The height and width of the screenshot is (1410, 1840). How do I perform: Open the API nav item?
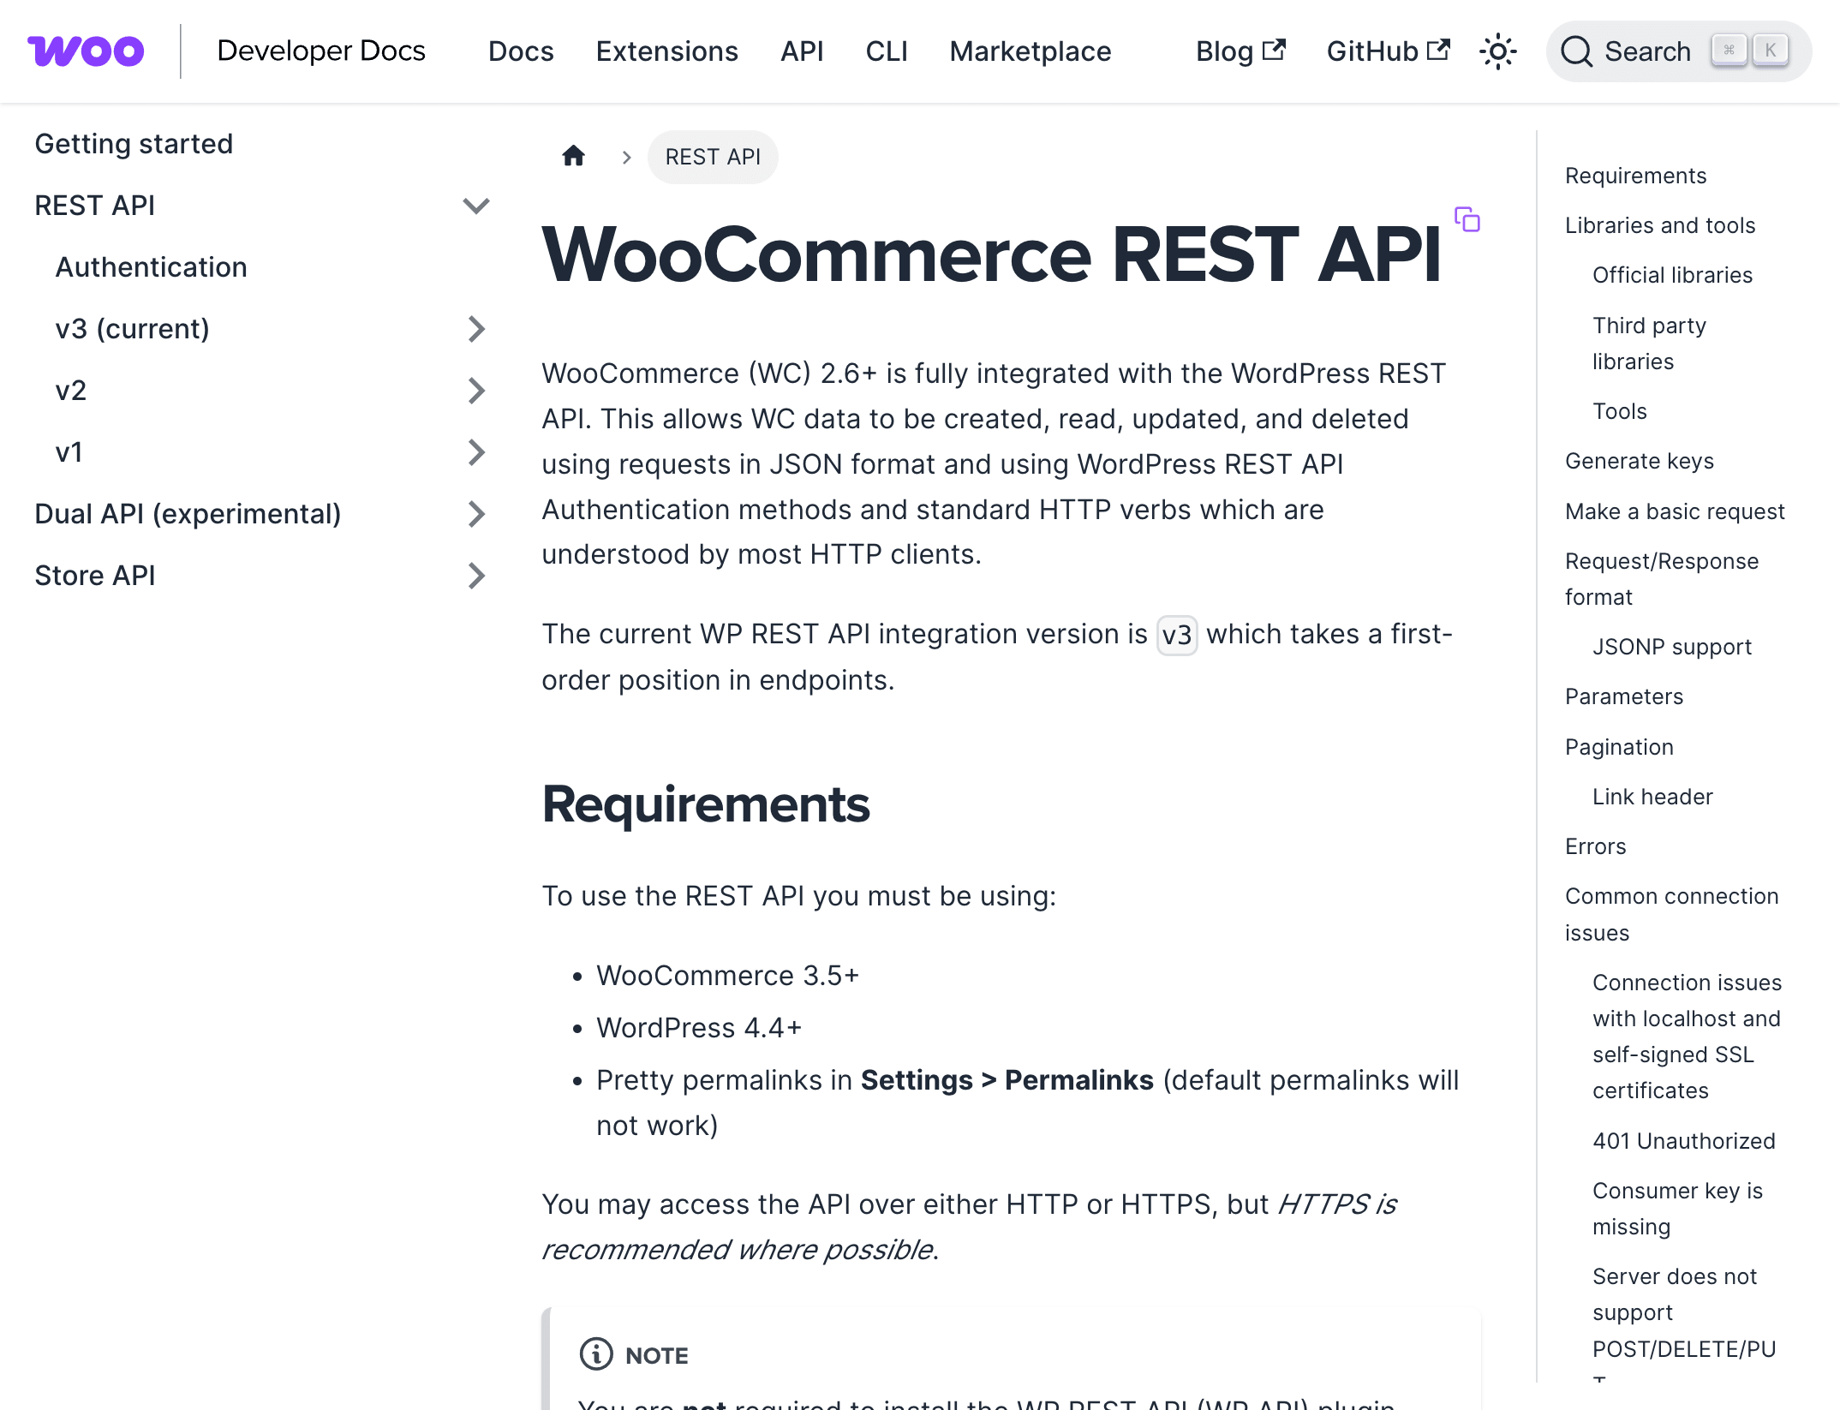click(802, 51)
